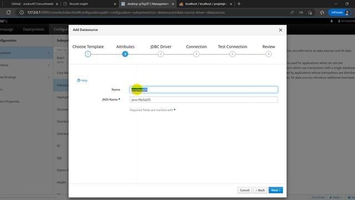Screen dimensions: 355x200
Task: Open the browser favorites star icon
Action: (322, 12)
